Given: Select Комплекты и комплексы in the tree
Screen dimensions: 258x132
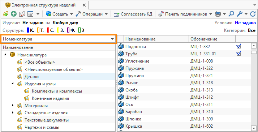Looking at the screenshot, I should click(x=57, y=91).
